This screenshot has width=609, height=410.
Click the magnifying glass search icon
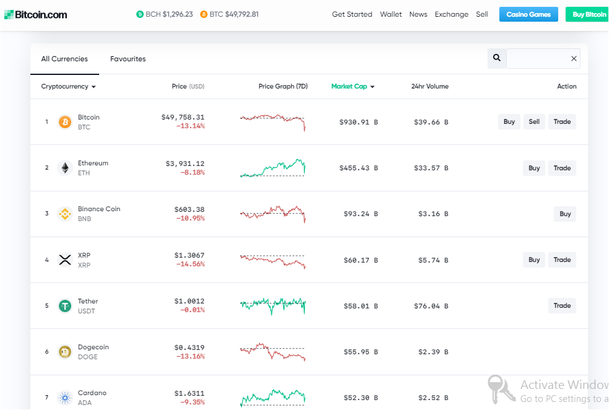tap(497, 58)
